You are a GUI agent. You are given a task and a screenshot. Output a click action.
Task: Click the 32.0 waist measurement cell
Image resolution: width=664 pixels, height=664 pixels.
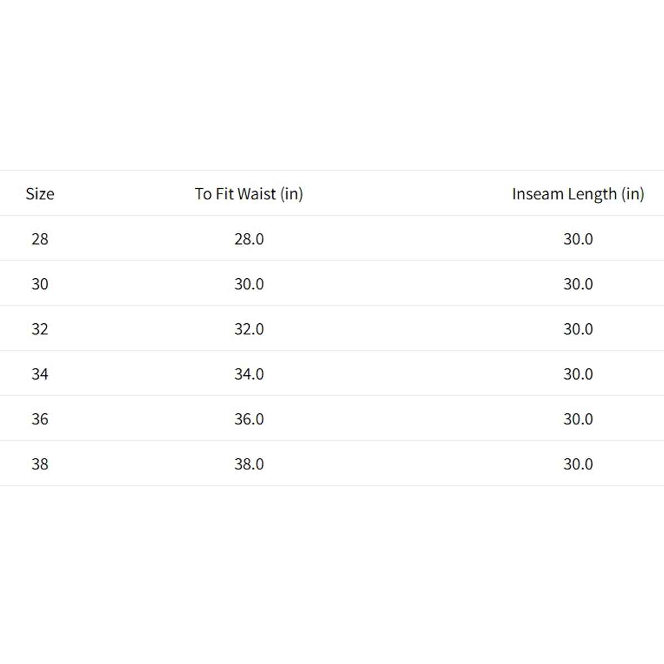[248, 329]
